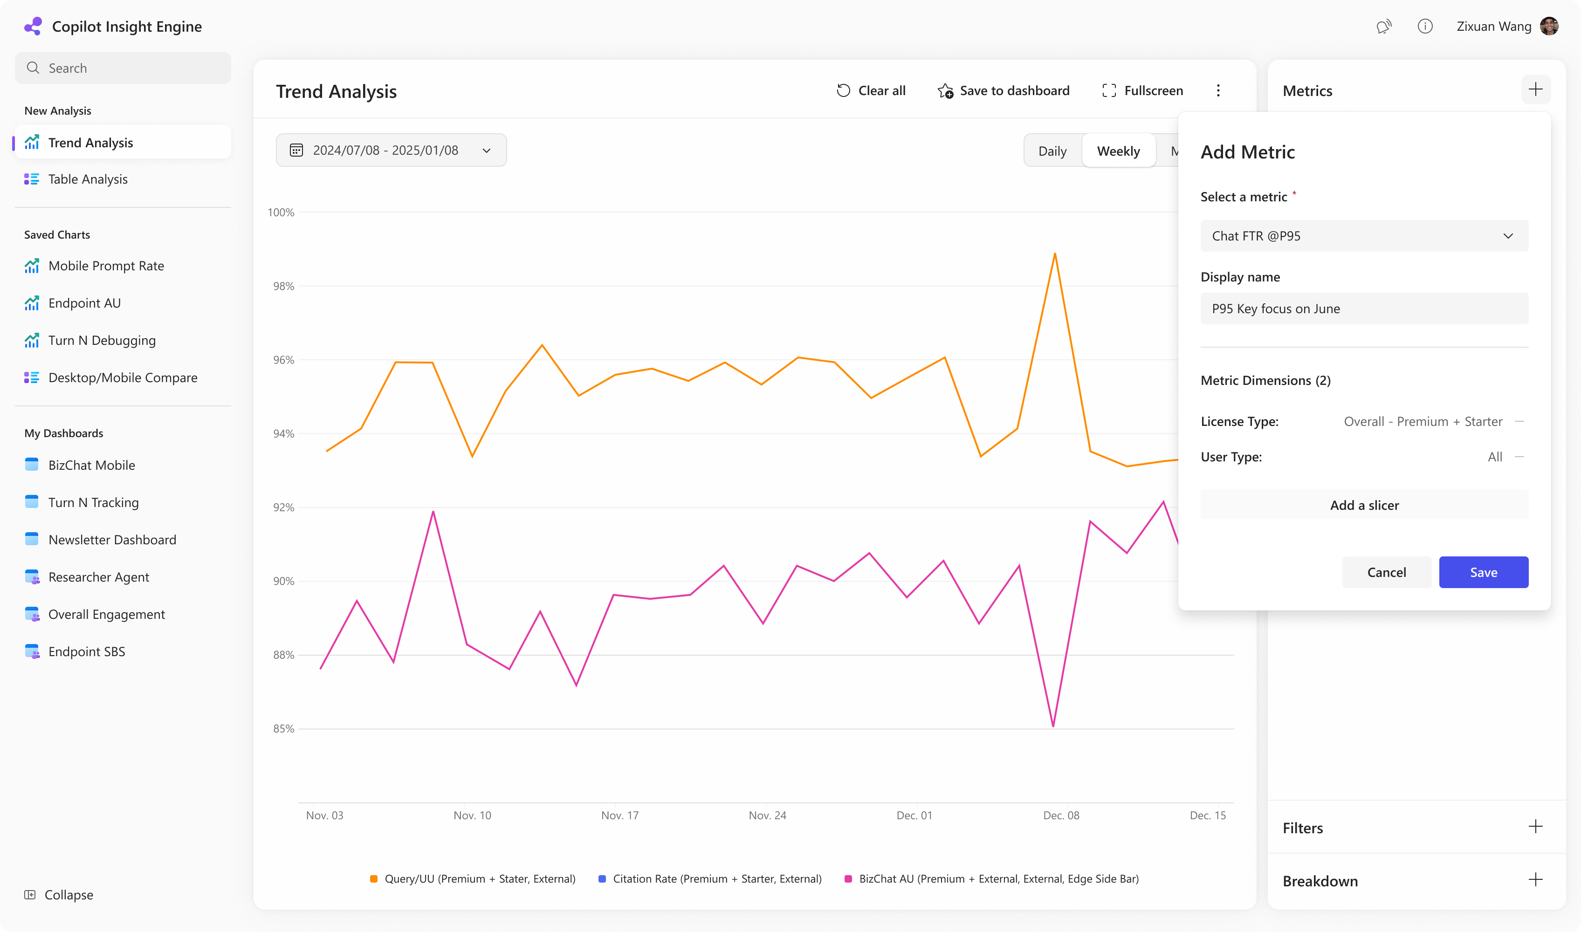Click the plus icon next to Metrics
Viewport: 1581px width, 932px height.
click(1535, 90)
